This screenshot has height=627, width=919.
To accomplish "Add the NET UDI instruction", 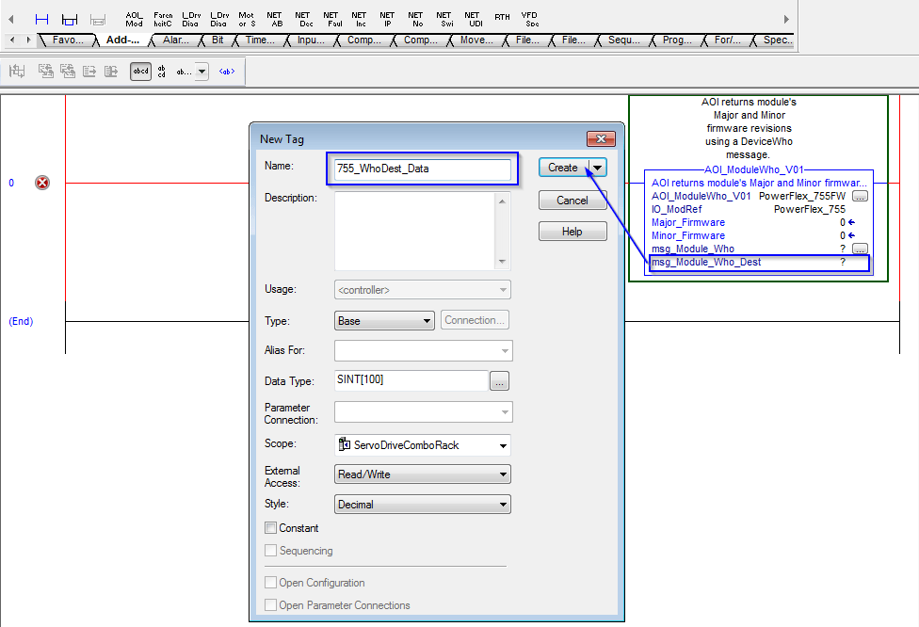I will (473, 20).
